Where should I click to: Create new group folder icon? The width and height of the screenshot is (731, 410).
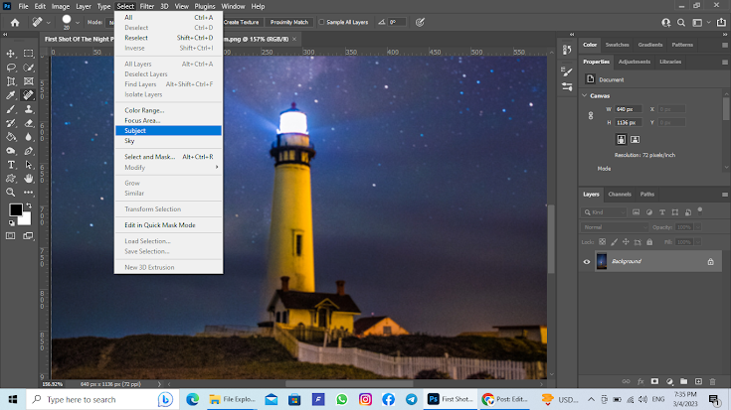click(683, 381)
